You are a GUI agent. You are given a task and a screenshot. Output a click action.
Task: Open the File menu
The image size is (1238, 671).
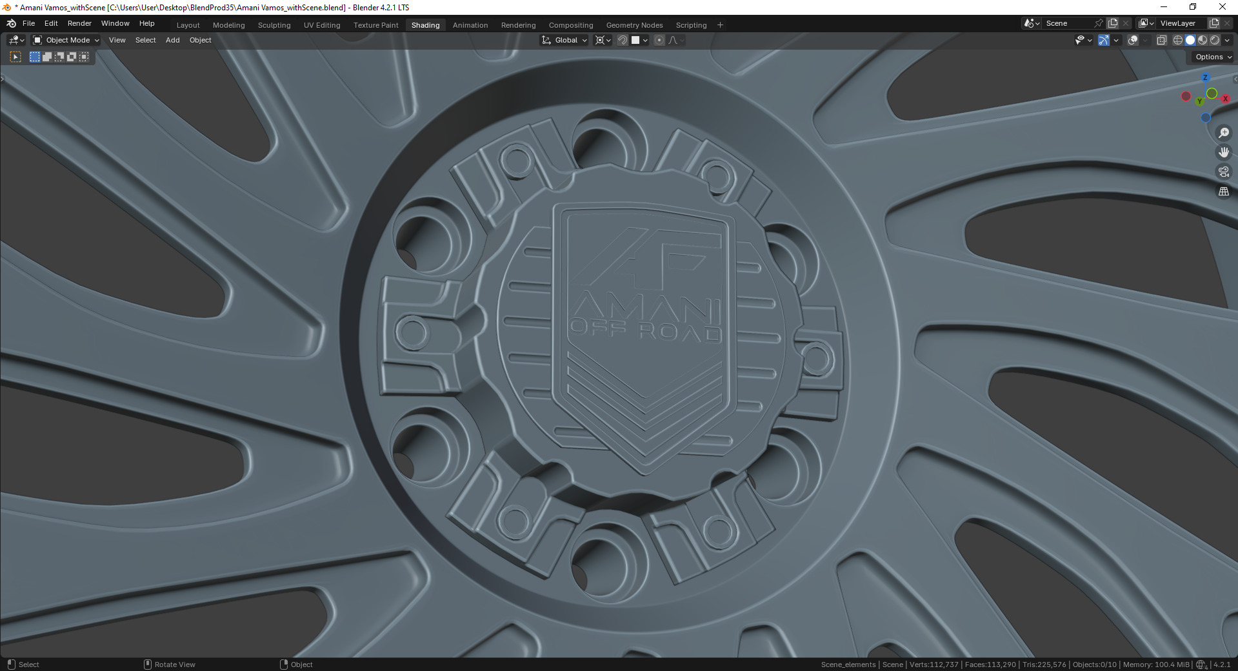[28, 23]
